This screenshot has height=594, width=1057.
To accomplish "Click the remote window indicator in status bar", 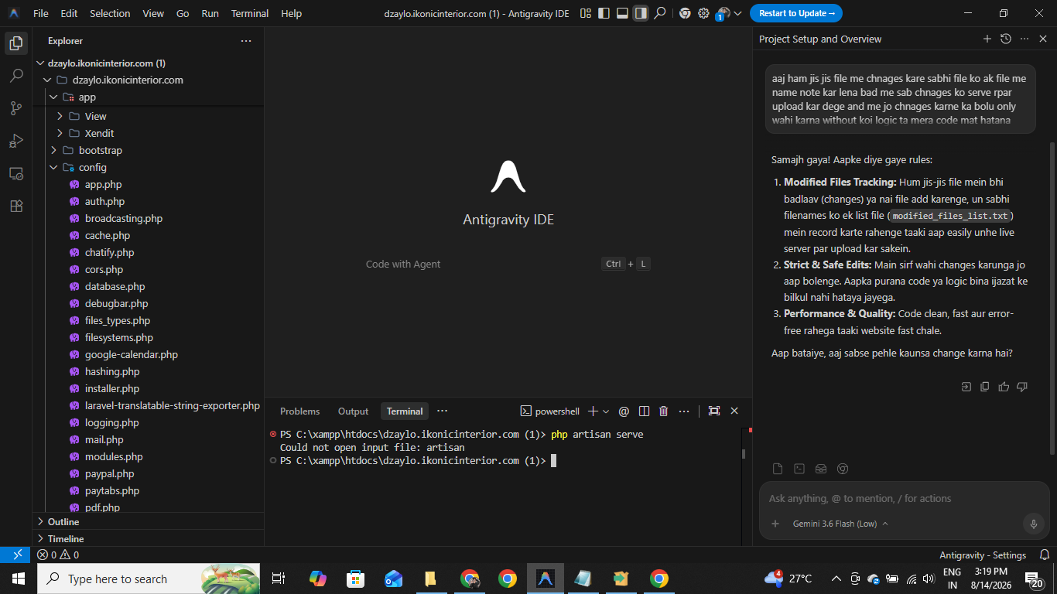I will (15, 555).
